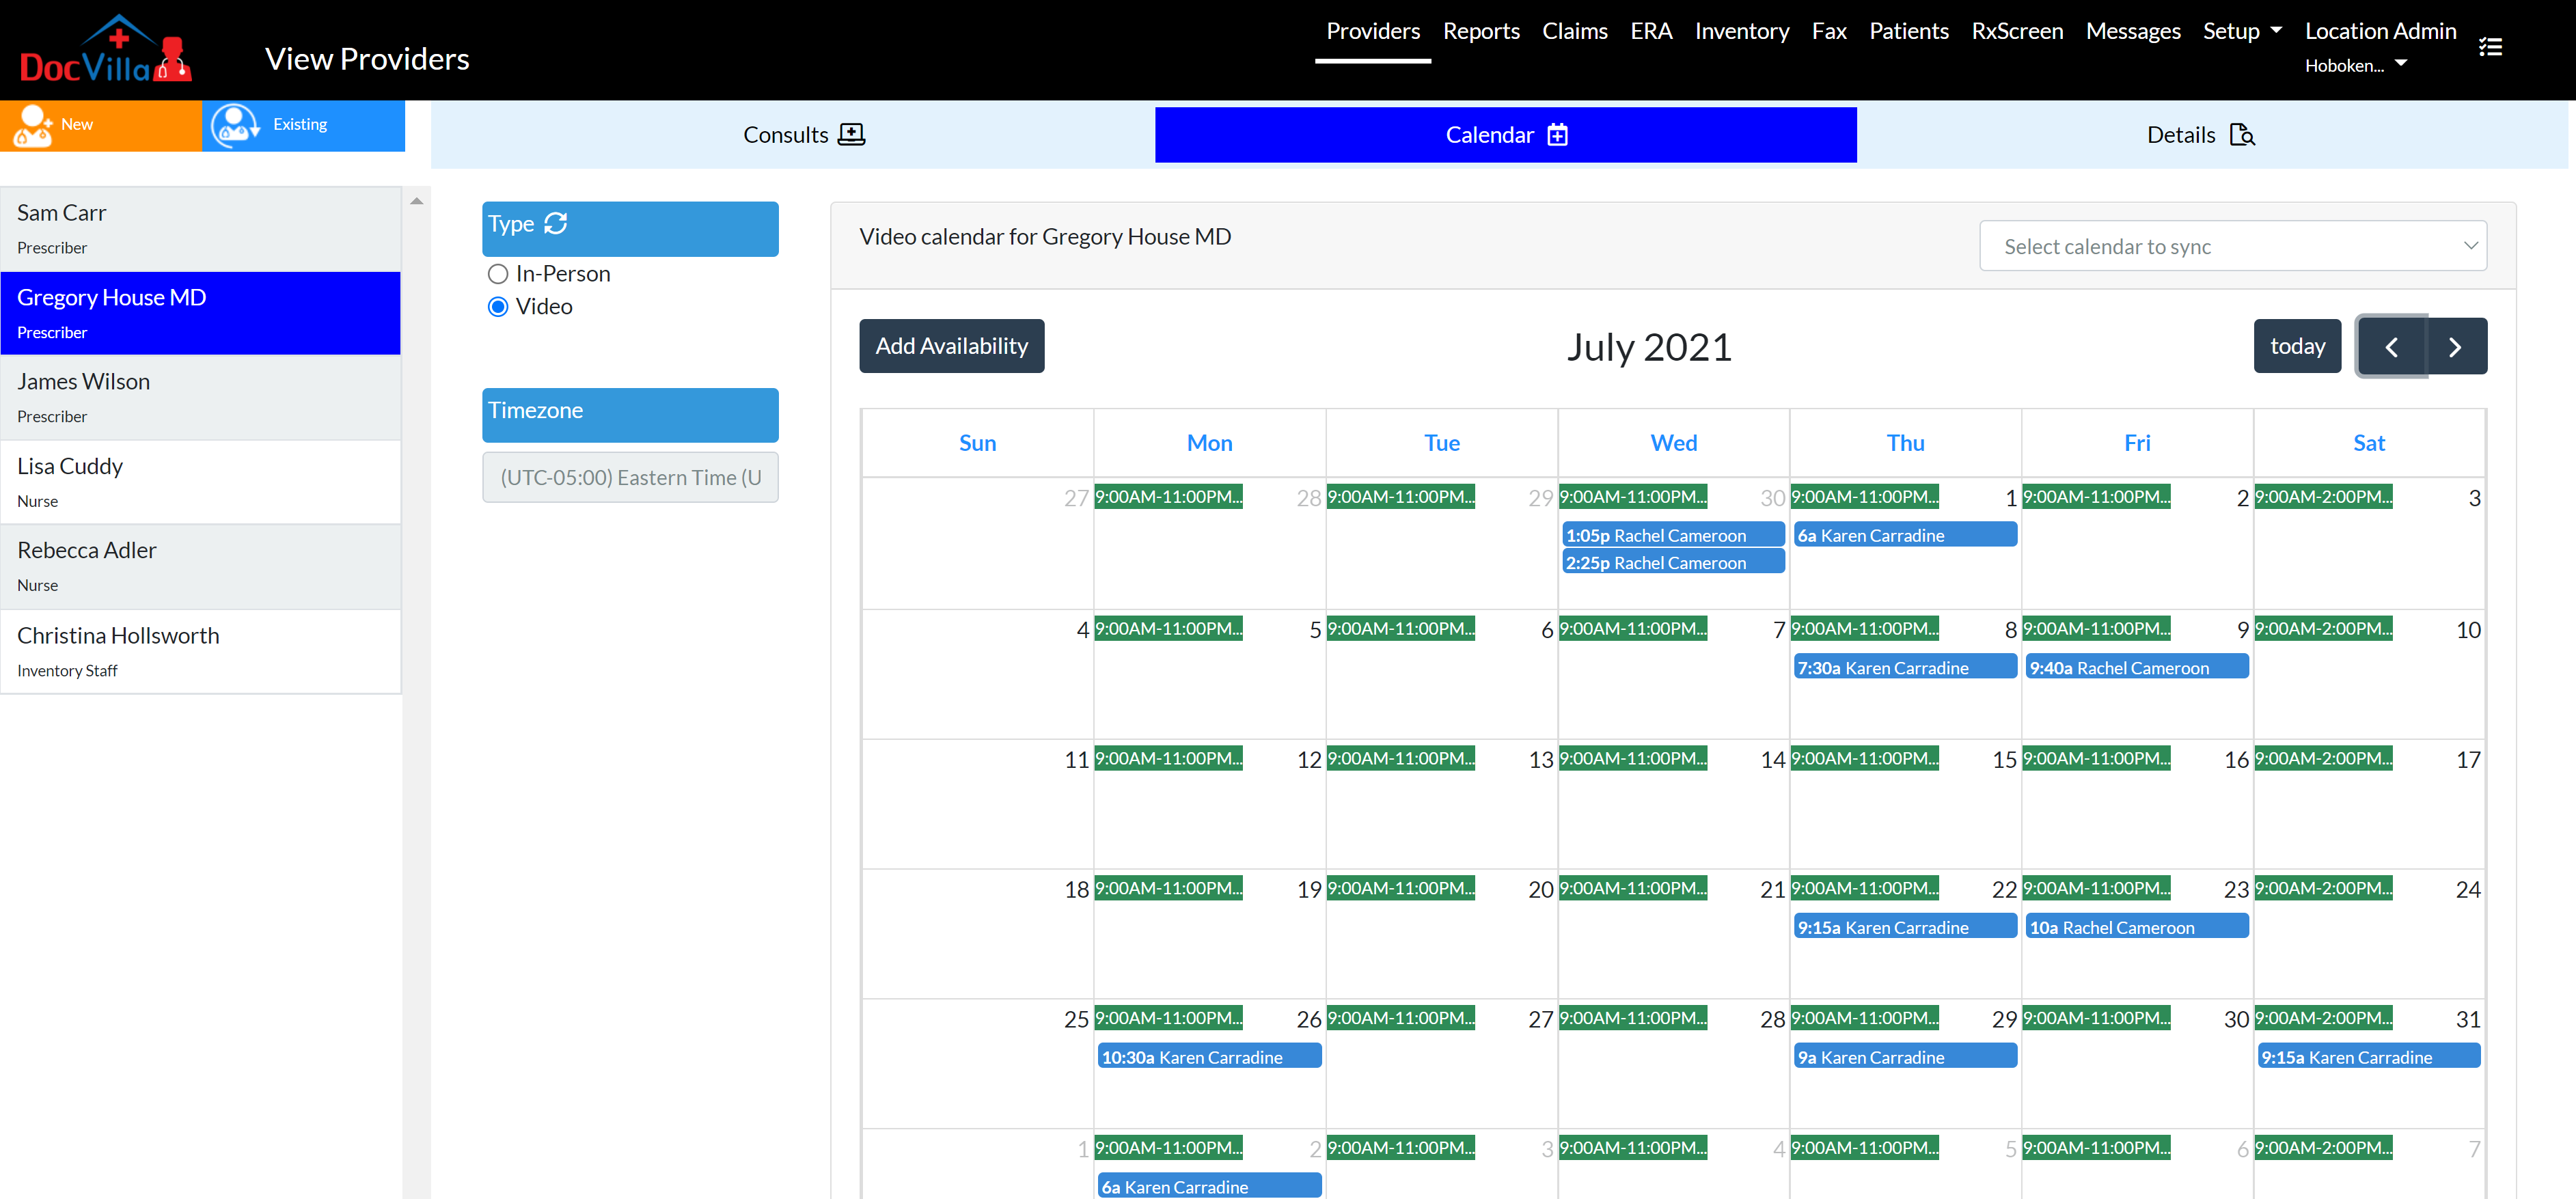Open the Select calendar to sync dropdown

2232,246
